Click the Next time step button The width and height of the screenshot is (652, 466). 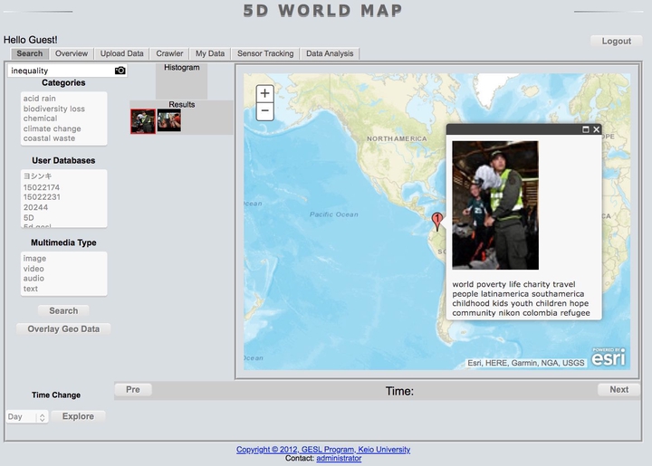click(x=618, y=390)
